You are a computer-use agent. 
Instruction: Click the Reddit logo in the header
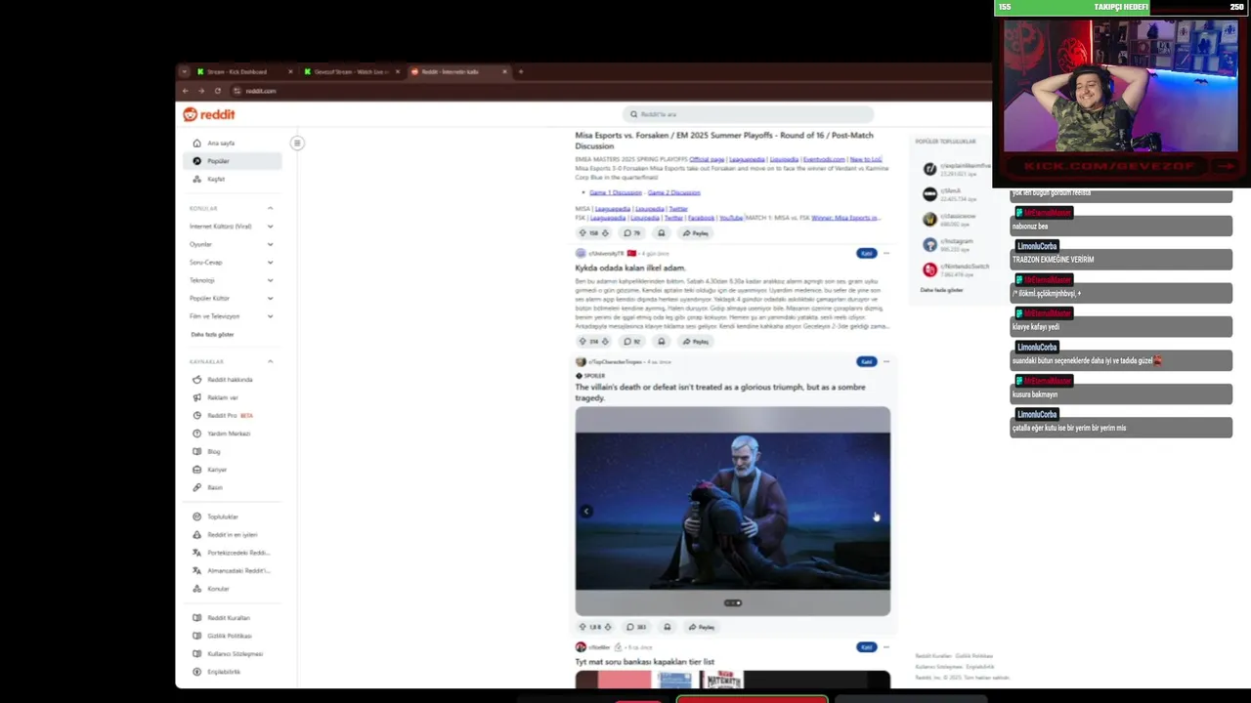pyautogui.click(x=208, y=114)
